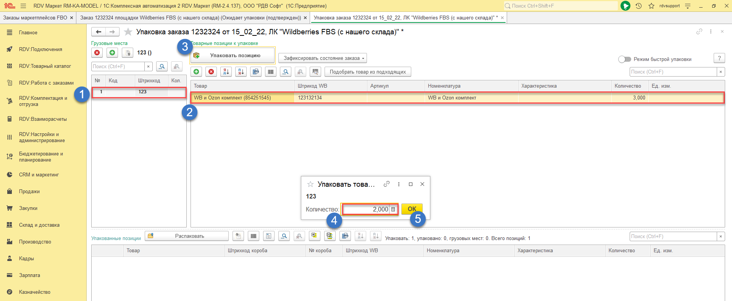Cancel search in Грузовые места list

(x=176, y=67)
